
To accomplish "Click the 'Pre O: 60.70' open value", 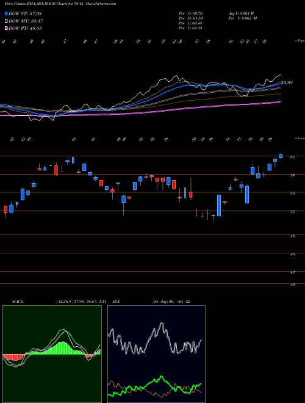I will [x=192, y=13].
